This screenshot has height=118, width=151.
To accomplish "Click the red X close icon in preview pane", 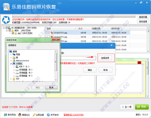I will pyautogui.click(x=139, y=63).
